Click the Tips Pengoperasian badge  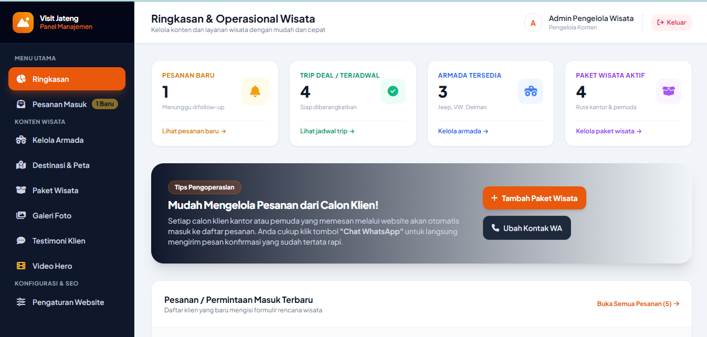[x=205, y=187]
